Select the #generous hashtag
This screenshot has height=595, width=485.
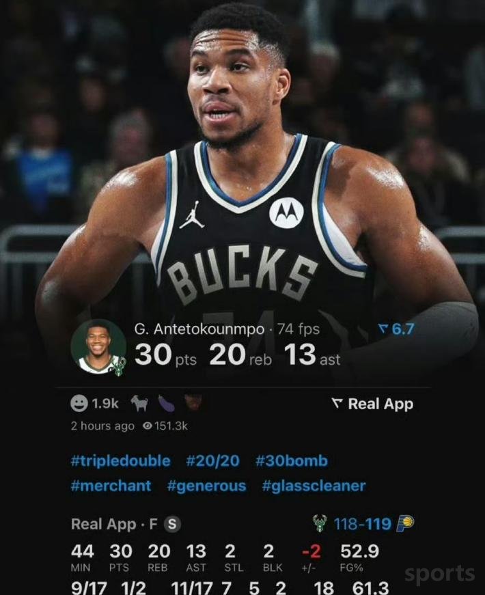(206, 486)
